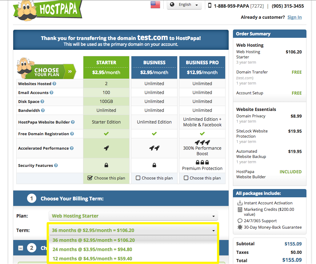Click the phone icon beside 1-888-959-PAPA
Viewport: 316px width, 264px height.
point(210,6)
